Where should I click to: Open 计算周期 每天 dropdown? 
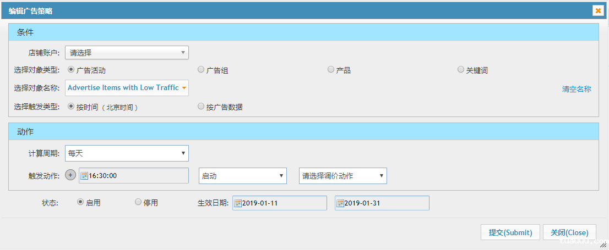(x=127, y=153)
